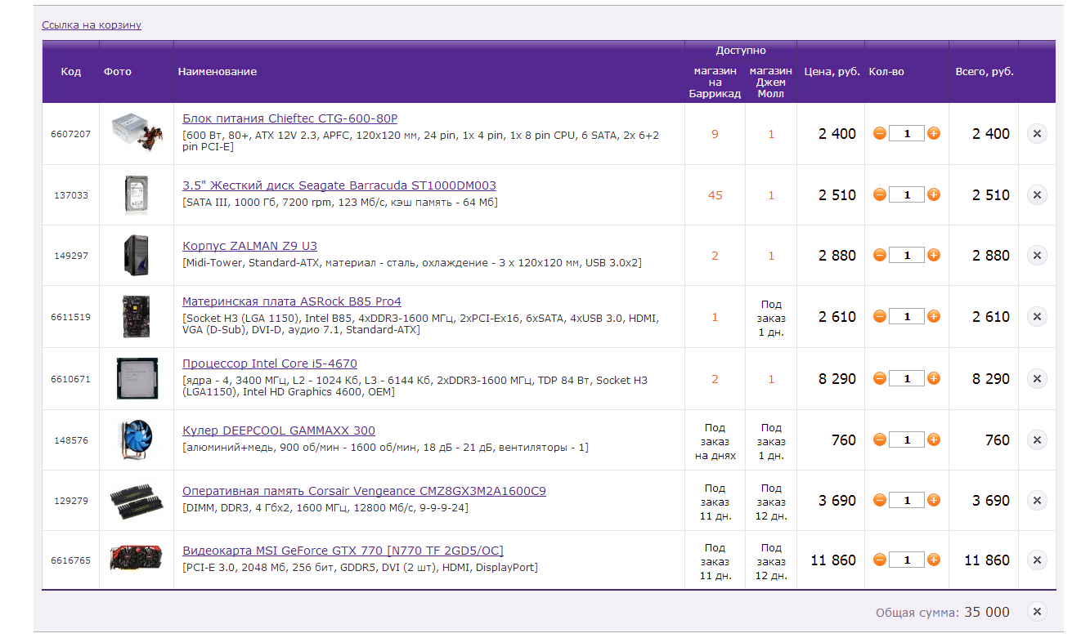The width and height of the screenshot is (1090, 638).
Task: Remove Chieftec CTG-600-80P from cart
Action: point(1037,133)
